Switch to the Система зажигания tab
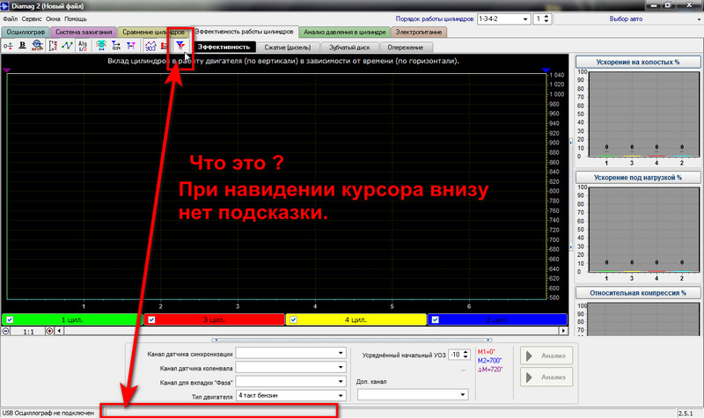This screenshot has width=704, height=418. [x=84, y=33]
